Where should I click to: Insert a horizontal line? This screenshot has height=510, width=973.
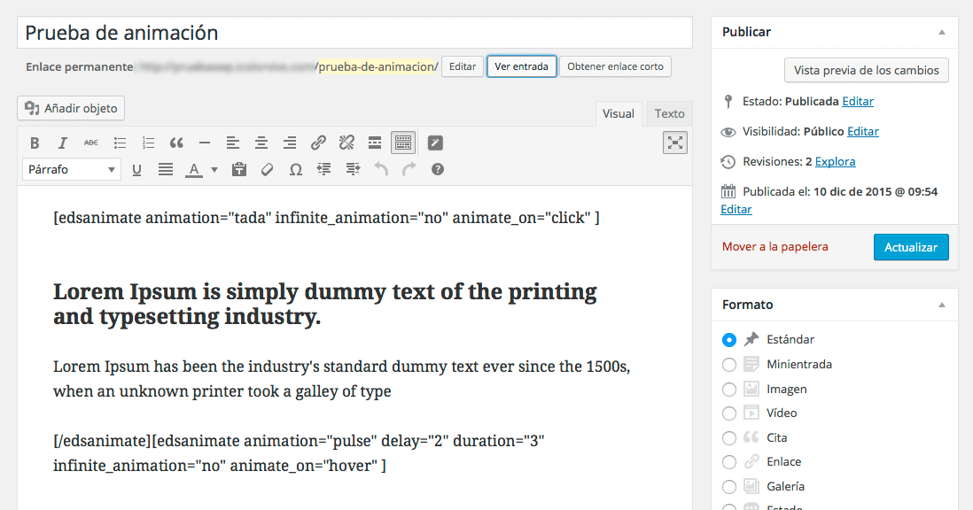tap(205, 142)
